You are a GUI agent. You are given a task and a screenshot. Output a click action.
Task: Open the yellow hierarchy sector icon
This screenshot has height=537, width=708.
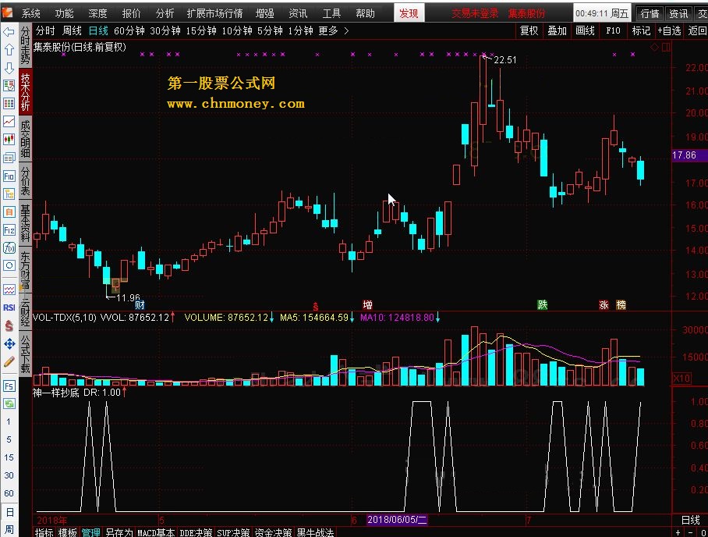pos(9,194)
